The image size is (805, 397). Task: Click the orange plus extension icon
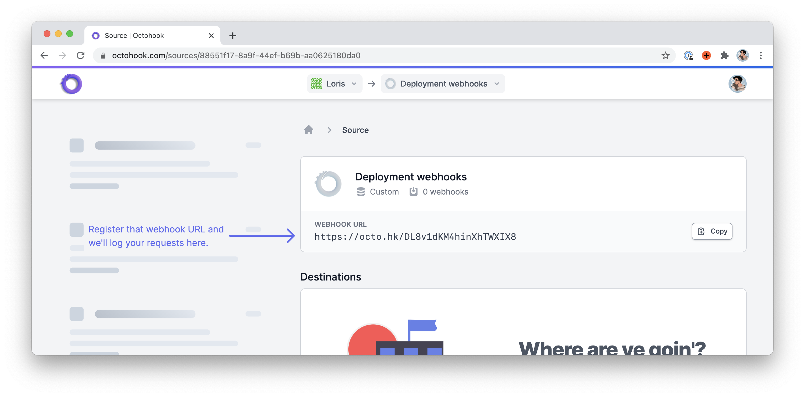pyautogui.click(x=706, y=55)
